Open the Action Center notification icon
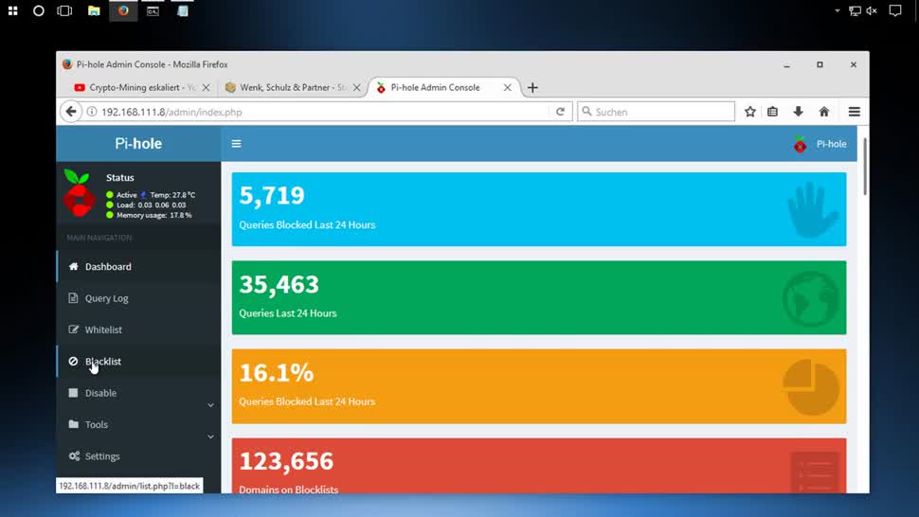The image size is (919, 517). click(x=895, y=10)
